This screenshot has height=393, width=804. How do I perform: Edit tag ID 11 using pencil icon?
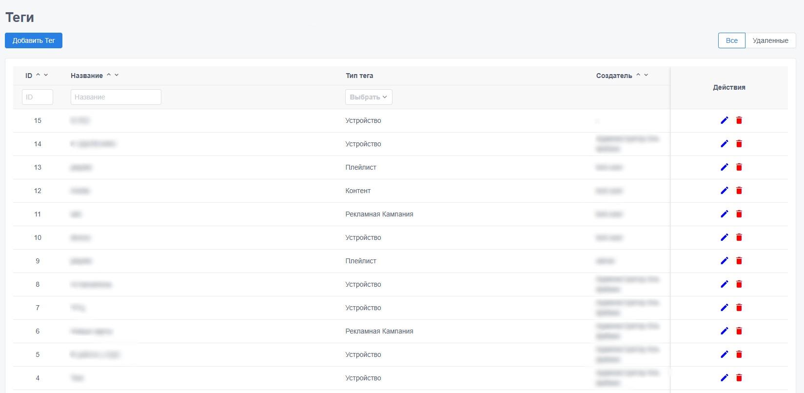(x=725, y=214)
